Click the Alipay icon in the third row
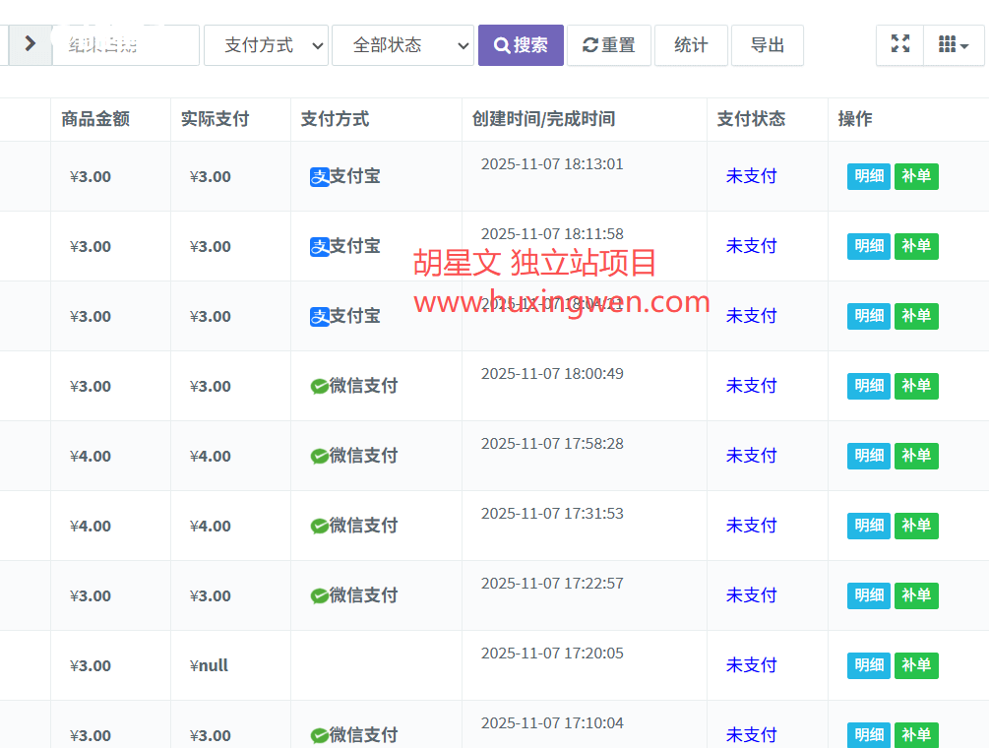Viewport: 989px width, 748px height. [x=320, y=315]
